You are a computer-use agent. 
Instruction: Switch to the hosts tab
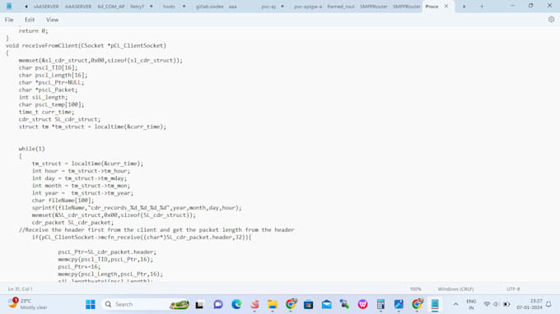169,7
